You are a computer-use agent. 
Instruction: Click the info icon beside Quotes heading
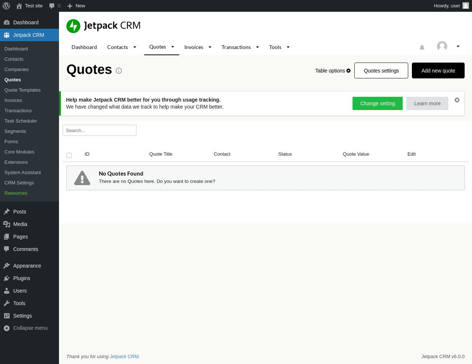pos(119,71)
